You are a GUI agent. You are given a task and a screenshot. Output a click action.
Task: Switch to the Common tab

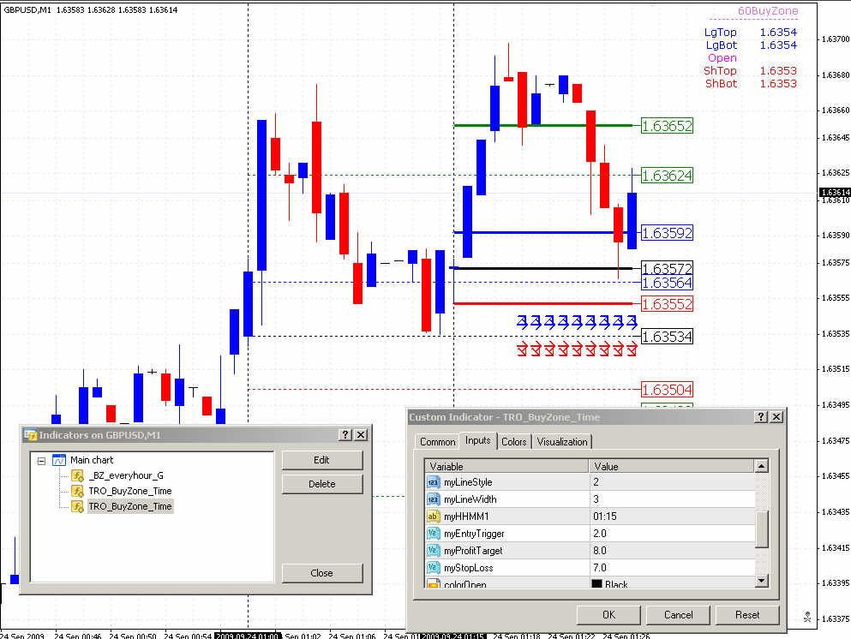(x=437, y=442)
